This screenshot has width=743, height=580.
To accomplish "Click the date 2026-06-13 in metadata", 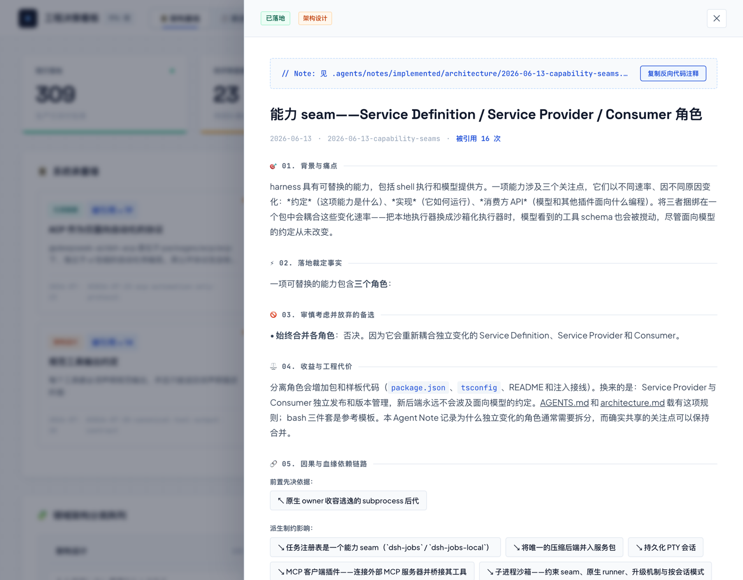I will [x=291, y=138].
